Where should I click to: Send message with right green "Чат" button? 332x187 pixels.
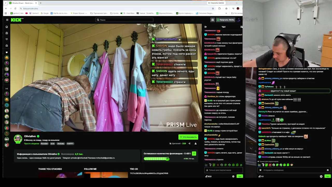tap(328, 176)
